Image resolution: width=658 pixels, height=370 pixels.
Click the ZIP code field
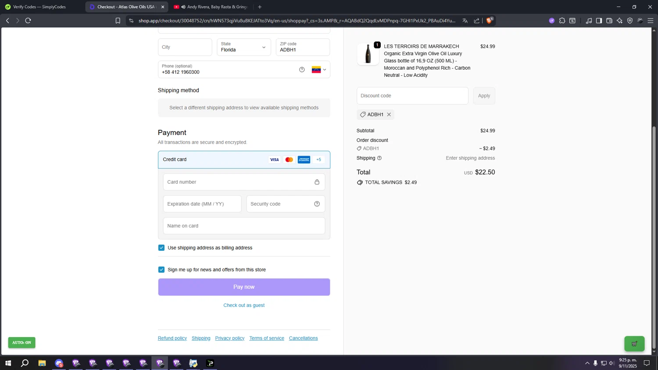tap(303, 47)
